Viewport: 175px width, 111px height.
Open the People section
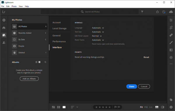click(29, 46)
